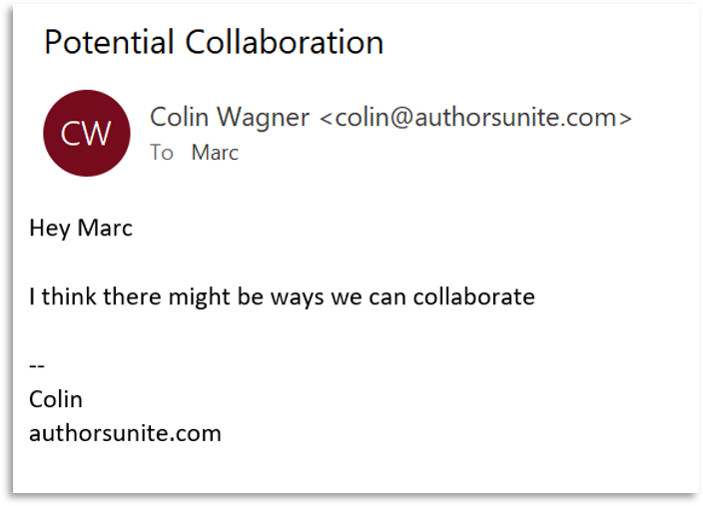Image resolution: width=703 pixels, height=506 pixels.
Task: Click the word Hey in the greeting
Action: (50, 228)
